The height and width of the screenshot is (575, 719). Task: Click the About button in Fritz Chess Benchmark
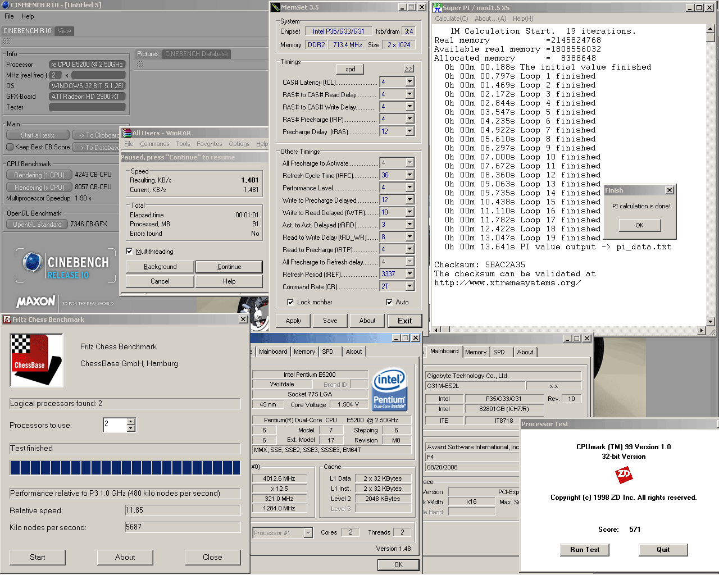[x=125, y=557]
